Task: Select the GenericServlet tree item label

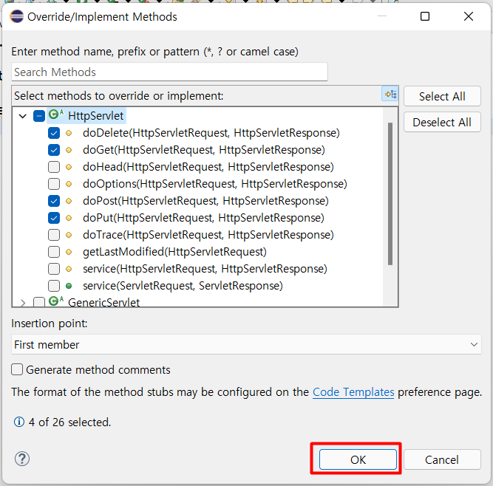Action: pyautogui.click(x=103, y=302)
